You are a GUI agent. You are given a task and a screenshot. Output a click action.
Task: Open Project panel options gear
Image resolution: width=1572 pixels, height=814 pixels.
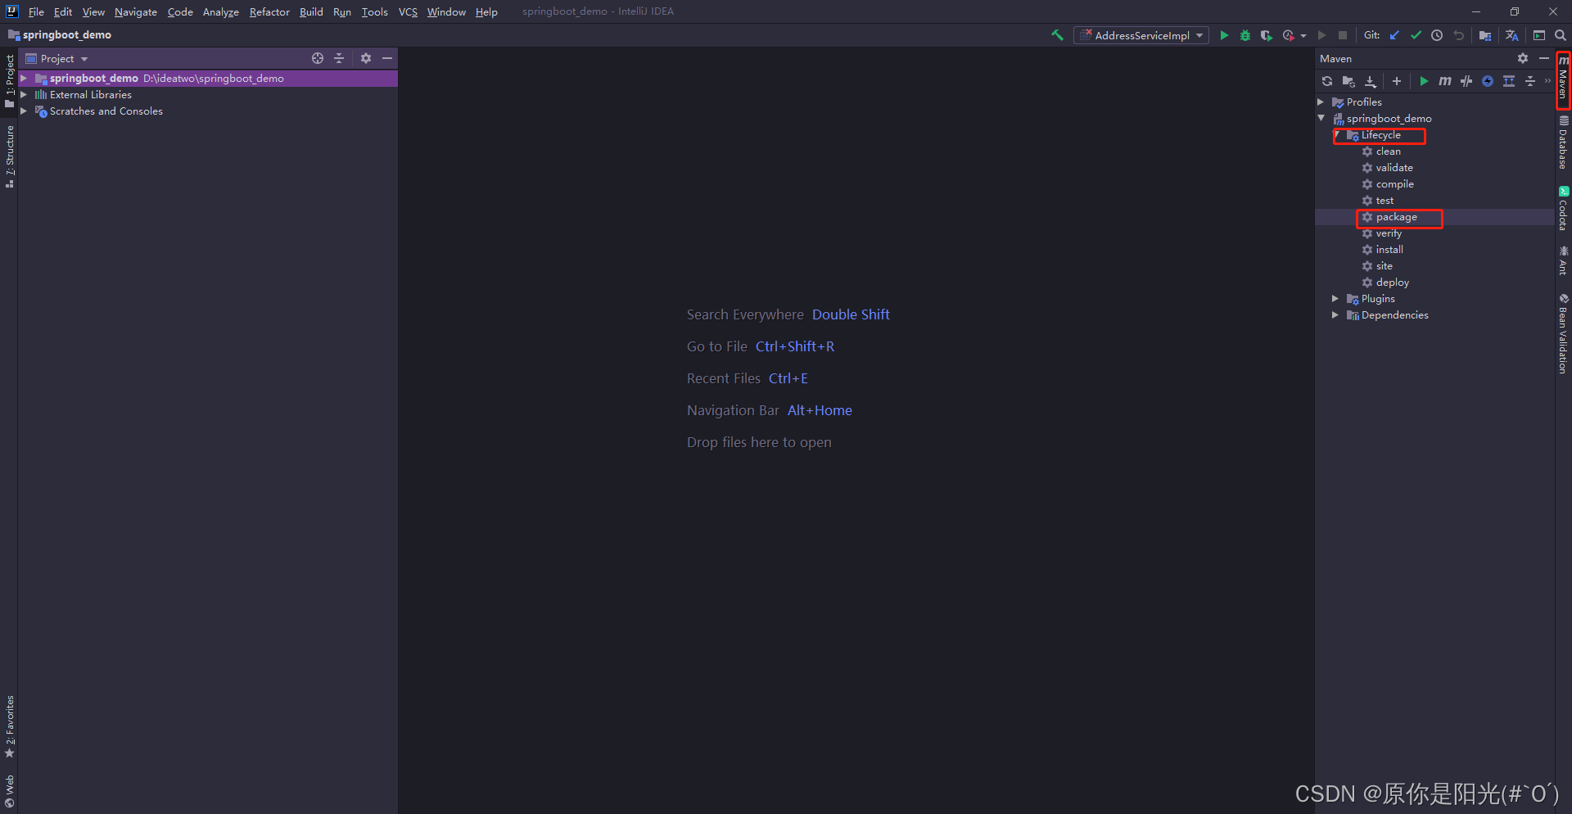(366, 58)
